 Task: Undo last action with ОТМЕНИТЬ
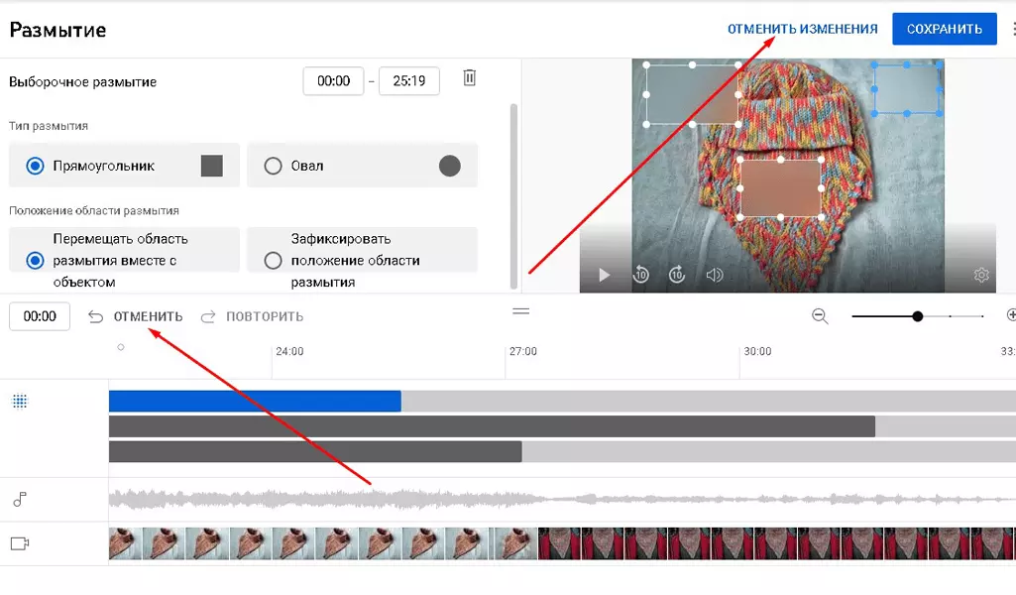point(136,316)
